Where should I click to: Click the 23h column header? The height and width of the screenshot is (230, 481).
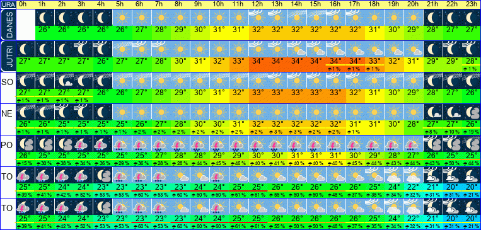tap(470, 4)
